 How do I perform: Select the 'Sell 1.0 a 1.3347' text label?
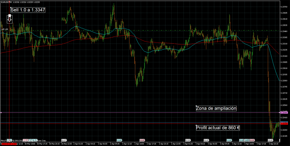pyautogui.click(x=28, y=10)
